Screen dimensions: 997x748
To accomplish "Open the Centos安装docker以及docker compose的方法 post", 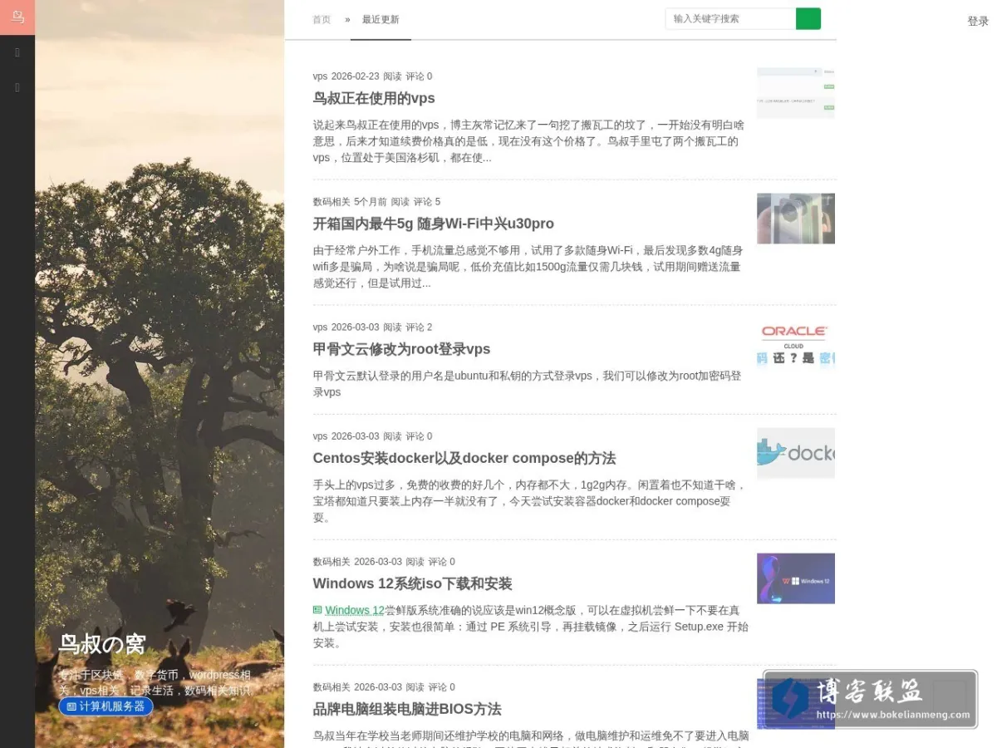I will (x=464, y=458).
